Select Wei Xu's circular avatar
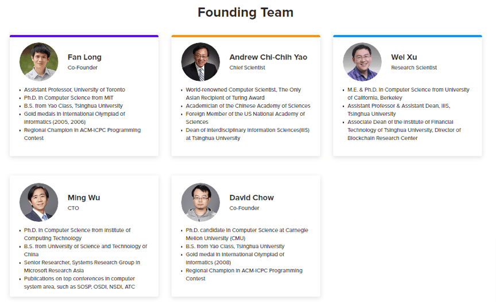Image resolution: width=496 pixels, height=302 pixels. tap(362, 62)
